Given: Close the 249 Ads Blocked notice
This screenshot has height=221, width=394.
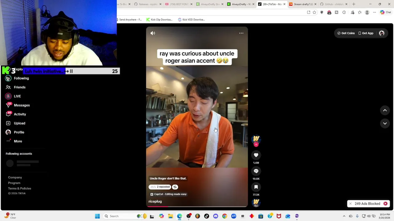Looking at the screenshot, I should pyautogui.click(x=385, y=204).
